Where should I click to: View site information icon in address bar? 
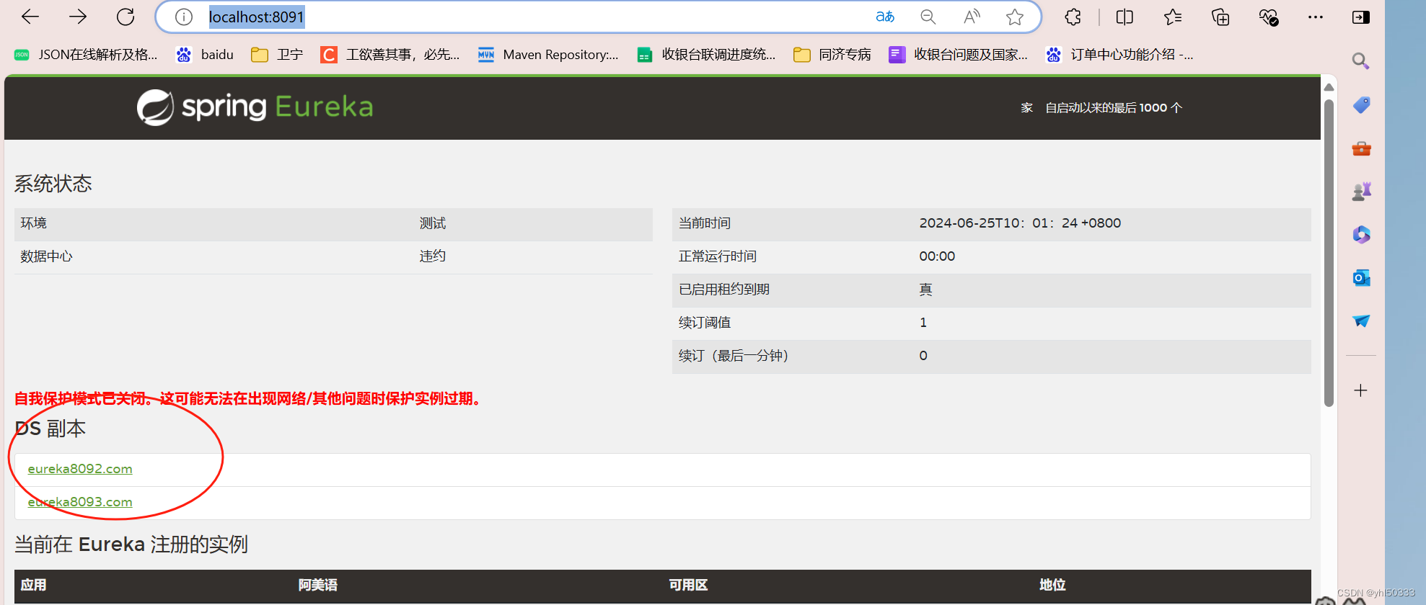[184, 17]
